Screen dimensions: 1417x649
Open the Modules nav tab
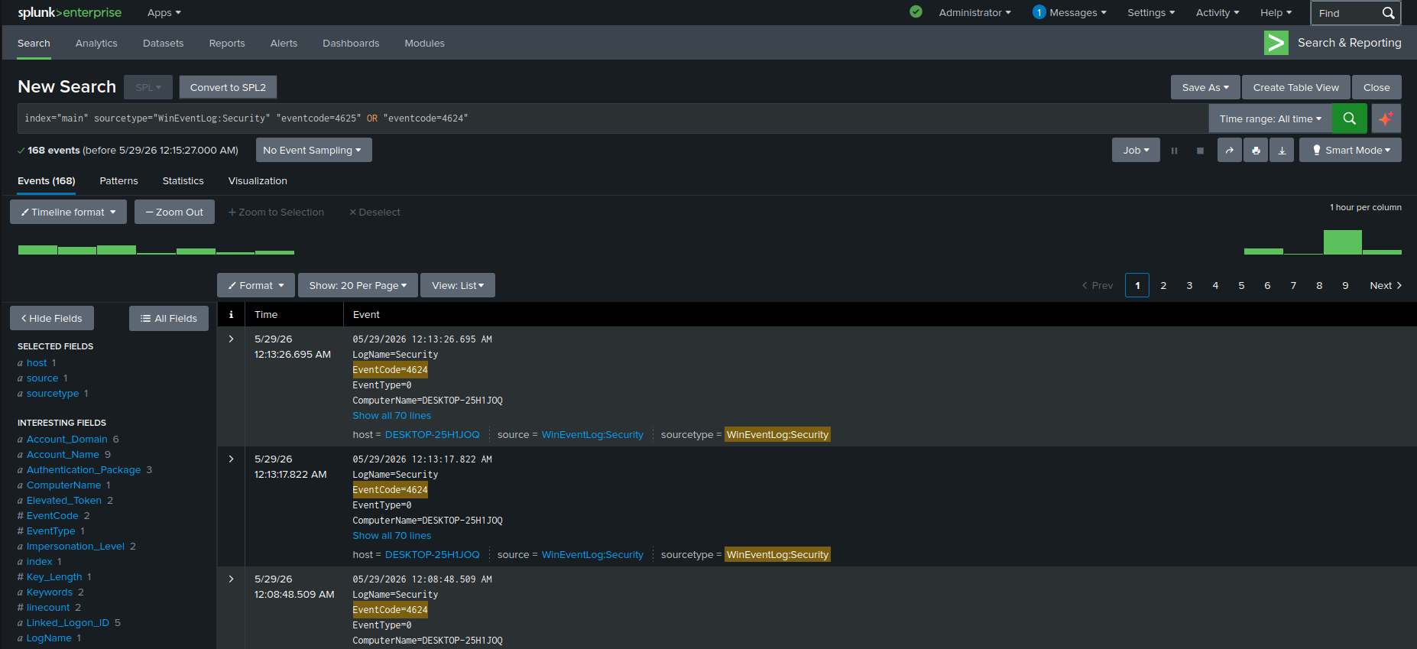coord(424,44)
